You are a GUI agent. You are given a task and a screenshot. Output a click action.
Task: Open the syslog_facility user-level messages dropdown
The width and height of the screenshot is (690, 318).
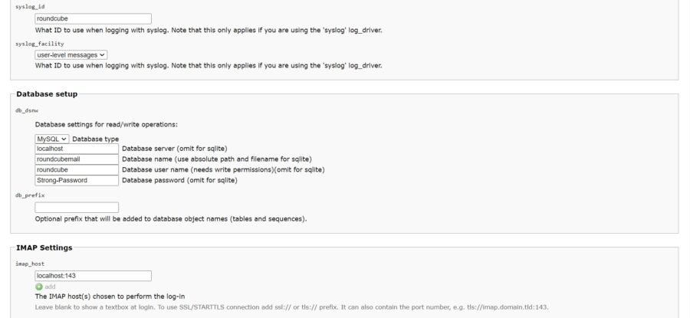coord(71,54)
